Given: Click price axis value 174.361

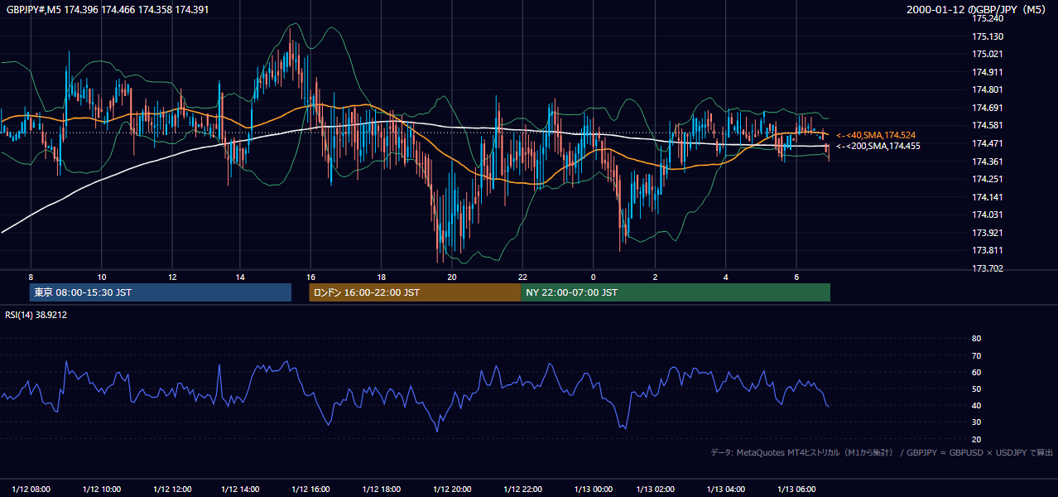Looking at the screenshot, I should click(988, 162).
